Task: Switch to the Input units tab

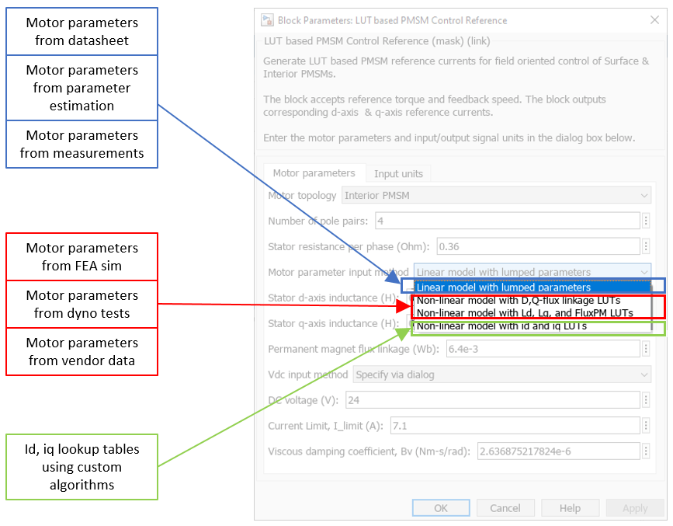Action: point(397,173)
